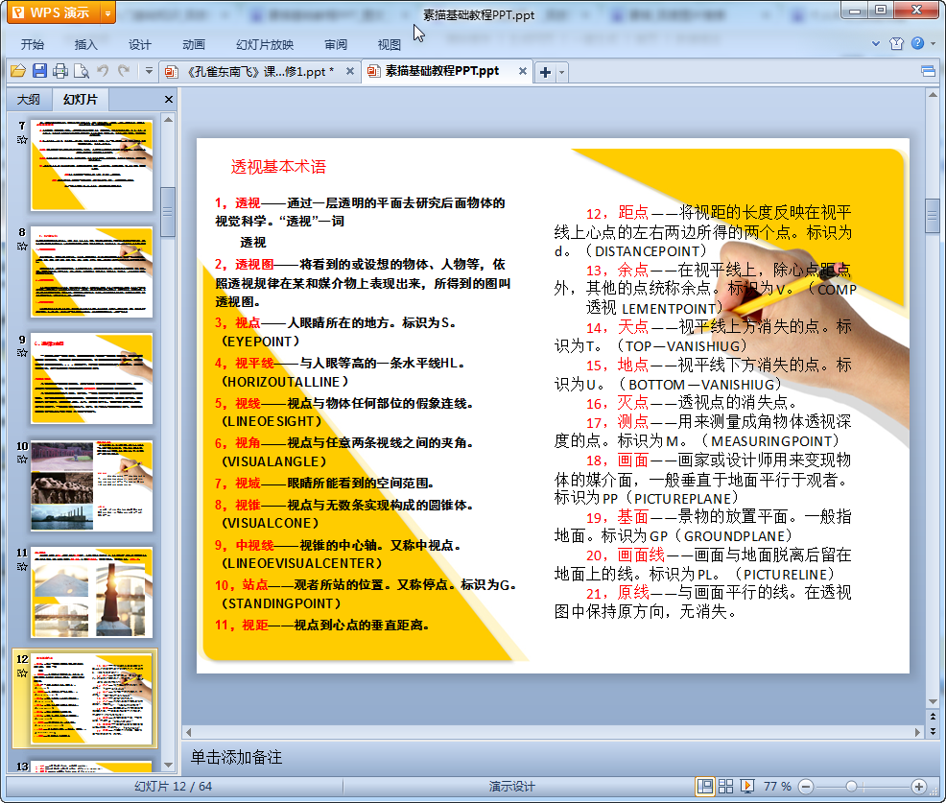Expand quick access toolbar dropdown arrow

(149, 71)
